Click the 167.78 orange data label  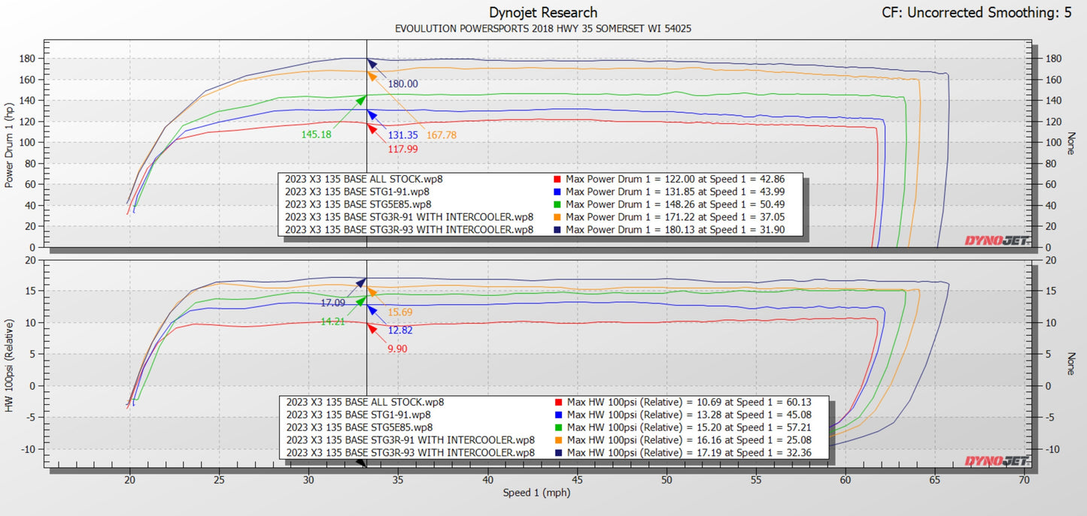click(442, 135)
